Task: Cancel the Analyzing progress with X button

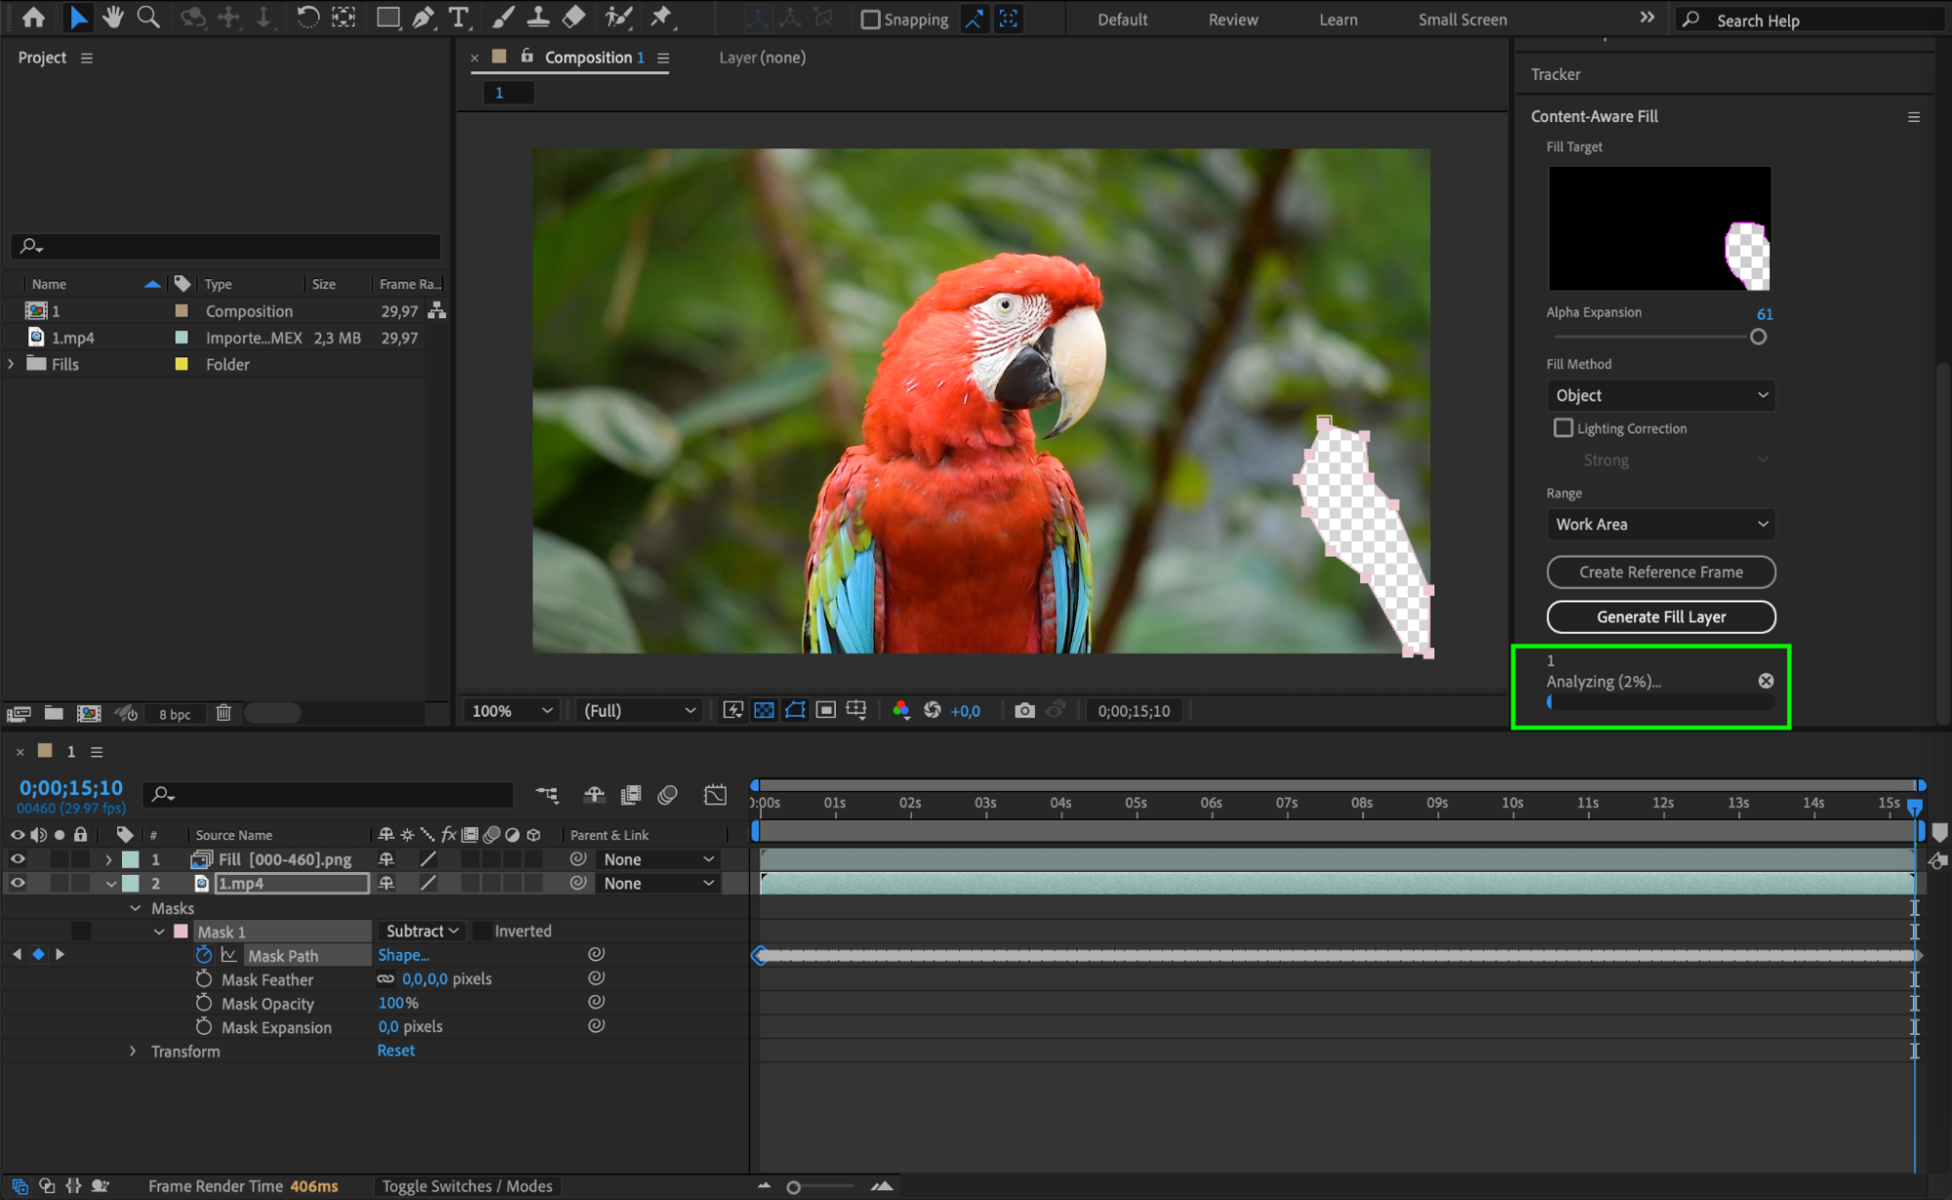Action: click(x=1765, y=682)
